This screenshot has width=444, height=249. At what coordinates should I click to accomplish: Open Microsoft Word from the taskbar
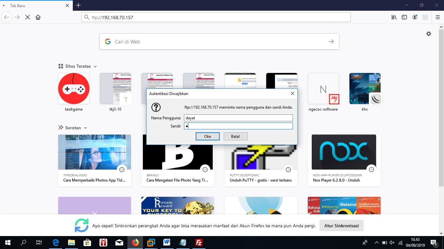click(x=167, y=242)
